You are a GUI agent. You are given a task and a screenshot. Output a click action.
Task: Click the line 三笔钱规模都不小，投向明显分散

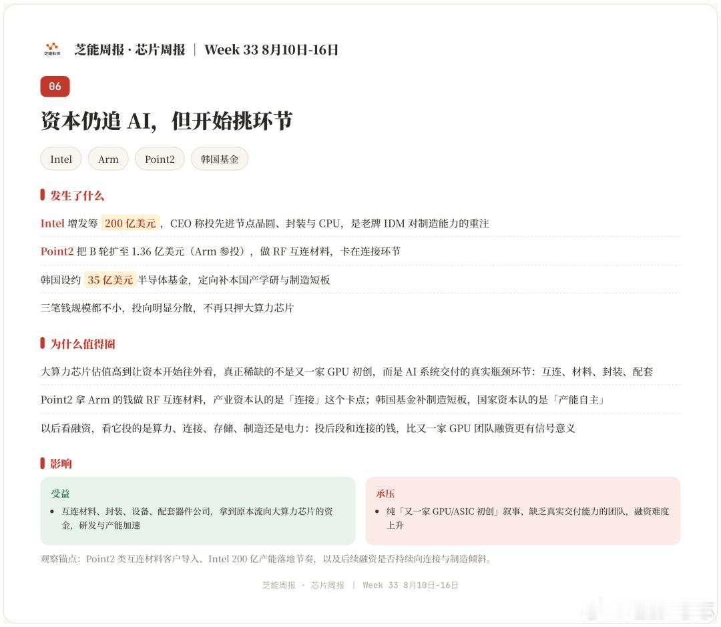point(167,307)
